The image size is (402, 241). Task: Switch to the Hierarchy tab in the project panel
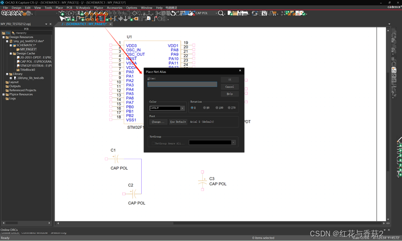pyautogui.click(x=19, y=33)
